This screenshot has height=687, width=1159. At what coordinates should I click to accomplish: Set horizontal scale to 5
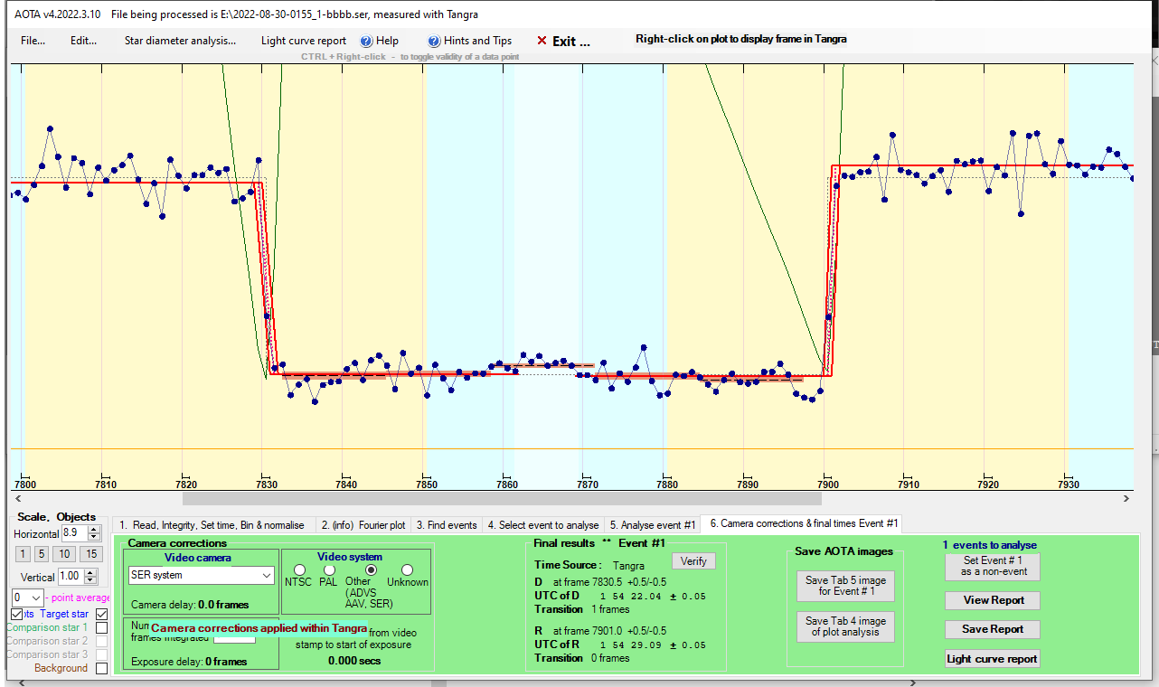[42, 554]
